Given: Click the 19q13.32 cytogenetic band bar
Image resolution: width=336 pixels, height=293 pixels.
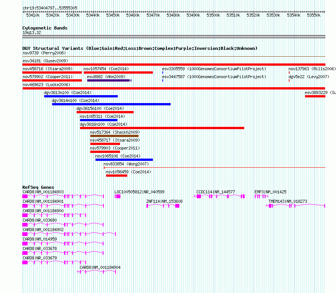Looking at the screenshot, I should click(174, 37).
